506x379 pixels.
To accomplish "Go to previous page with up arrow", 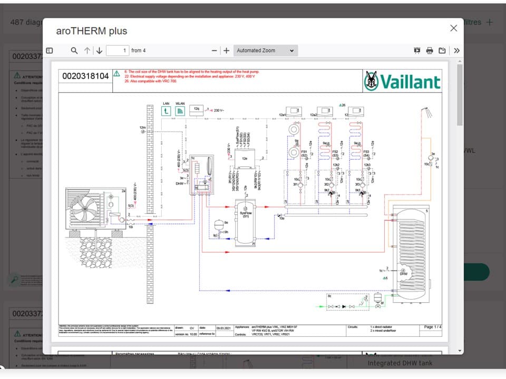I will coord(87,51).
